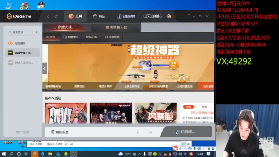Open the colorful box desktop shortcut
Viewport: 279px width, 157px height.
(x=24, y=6)
